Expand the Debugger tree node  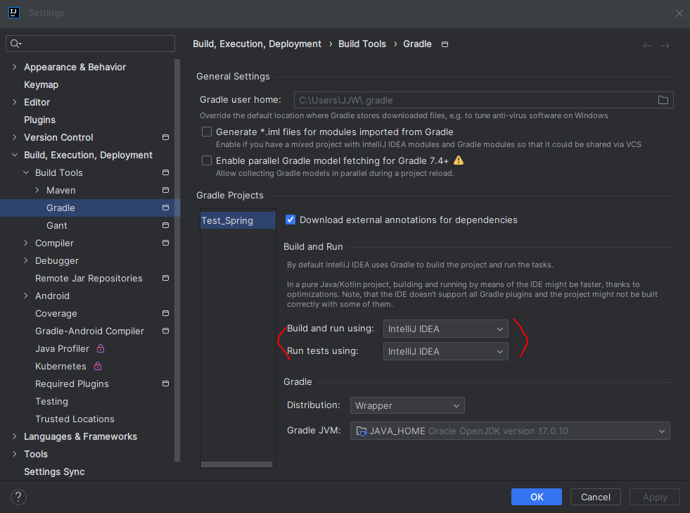(26, 260)
